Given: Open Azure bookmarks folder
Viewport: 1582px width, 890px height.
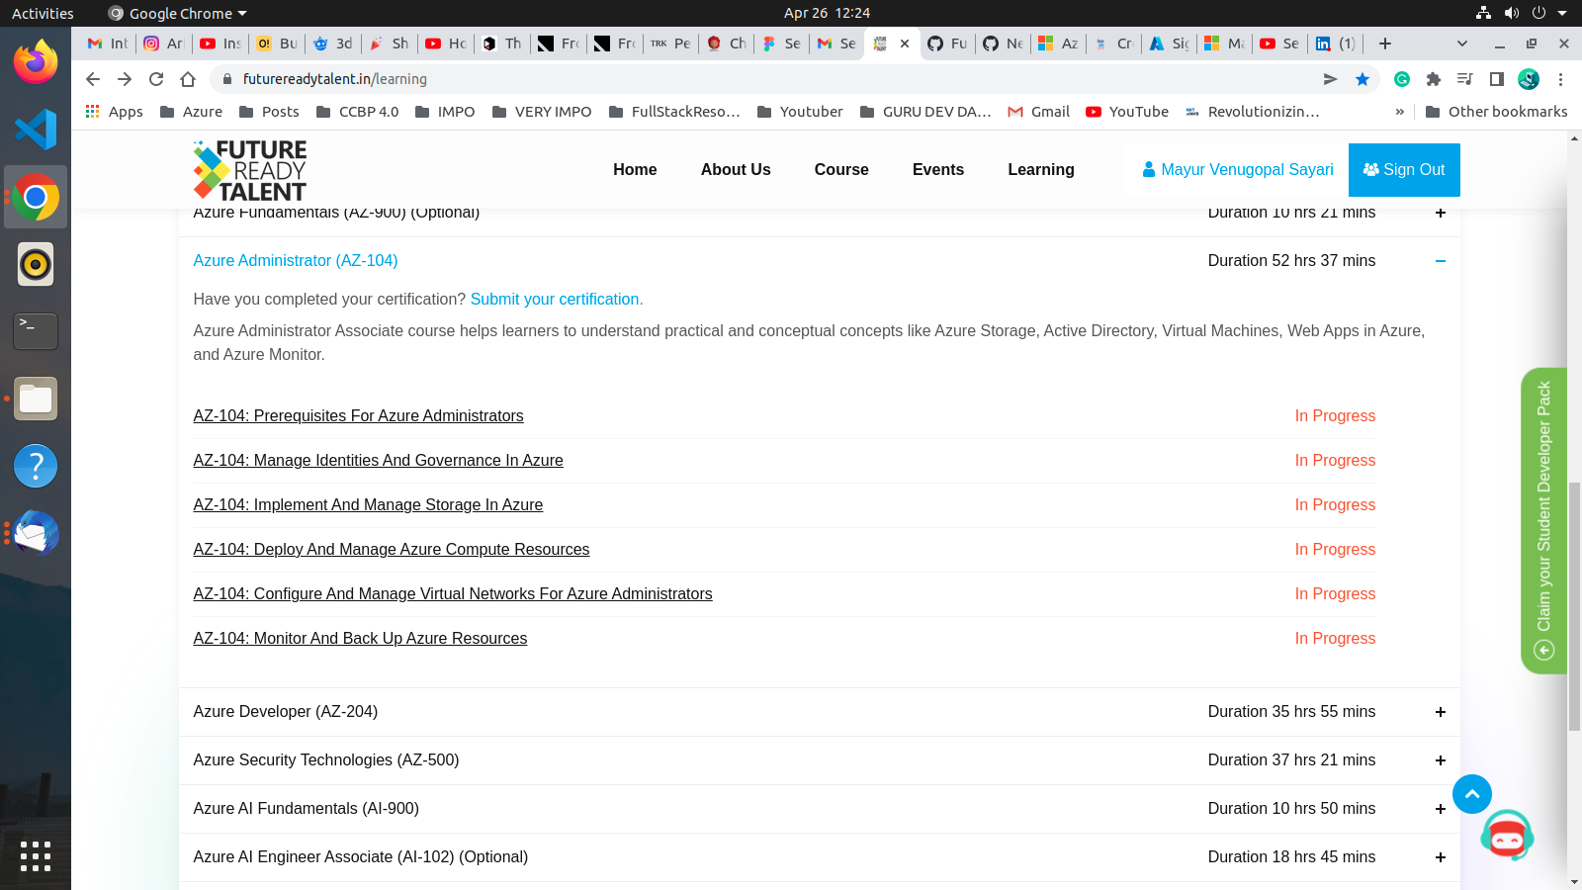Looking at the screenshot, I should click(192, 112).
